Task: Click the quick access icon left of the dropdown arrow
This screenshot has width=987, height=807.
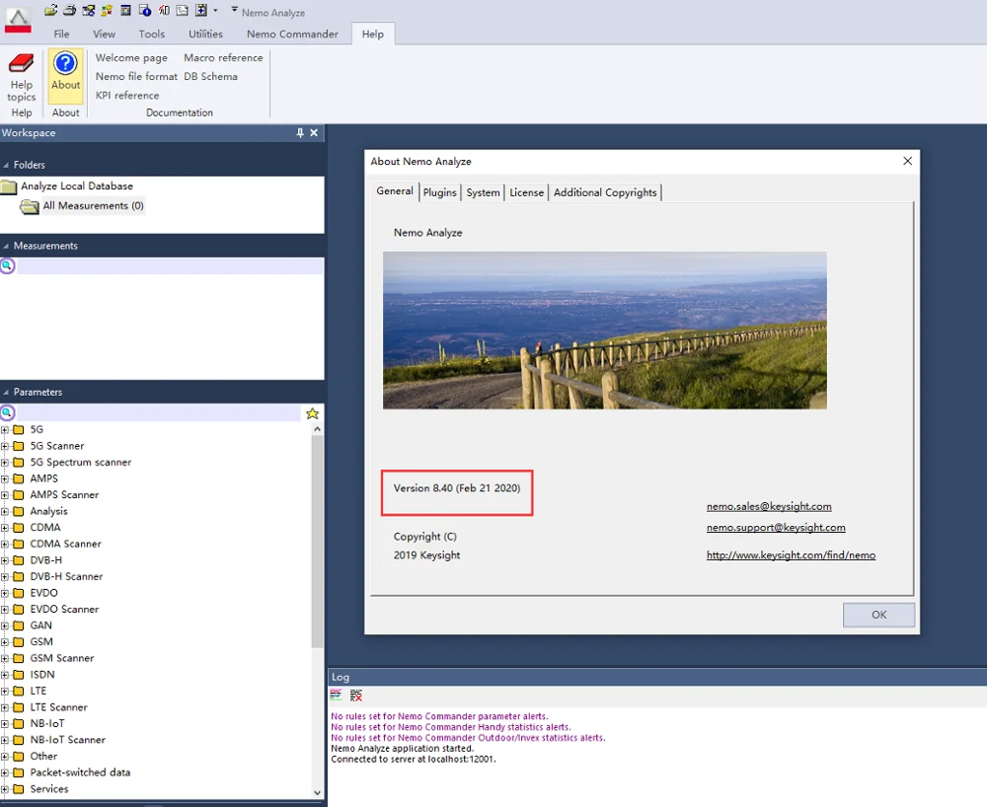Action: pos(200,10)
